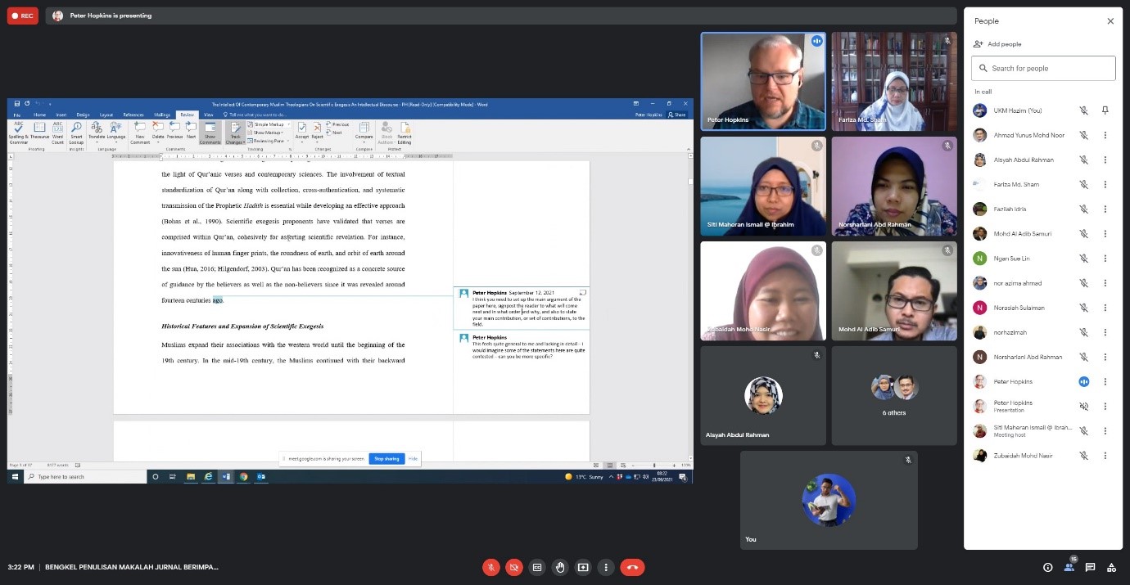
Task: Open more actions for Ngan Sue Lin
Action: click(x=1105, y=259)
